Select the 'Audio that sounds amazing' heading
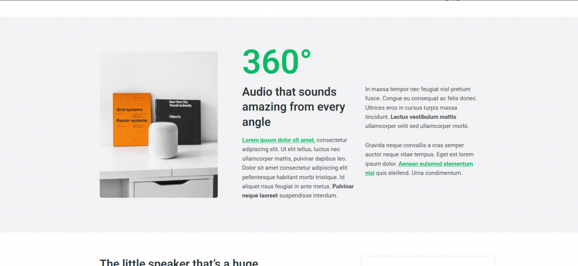This screenshot has width=578, height=266. pyautogui.click(x=294, y=107)
